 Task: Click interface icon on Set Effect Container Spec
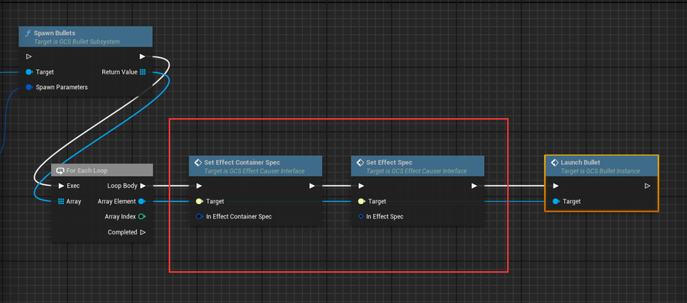click(x=198, y=162)
